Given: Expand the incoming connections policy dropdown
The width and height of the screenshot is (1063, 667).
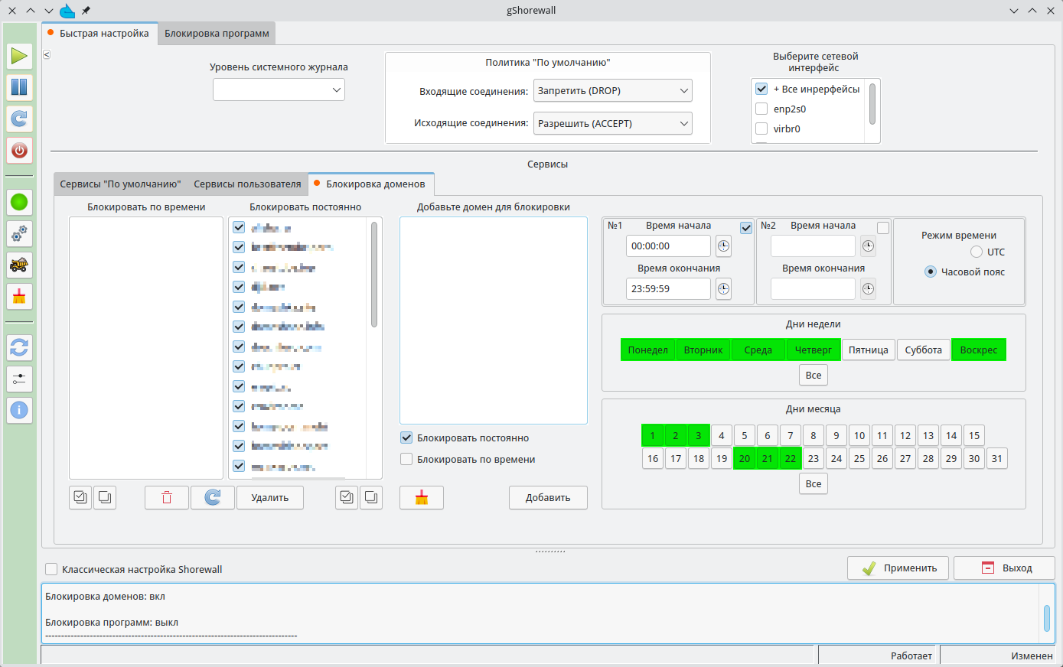Looking at the screenshot, I should pos(612,91).
